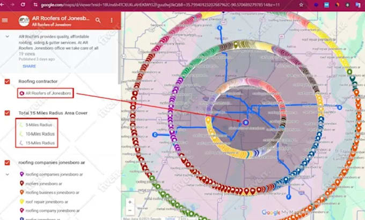Toggle roofing companies jonesboro ar layer checkbox
This screenshot has height=220, width=365.
[x=7, y=162]
